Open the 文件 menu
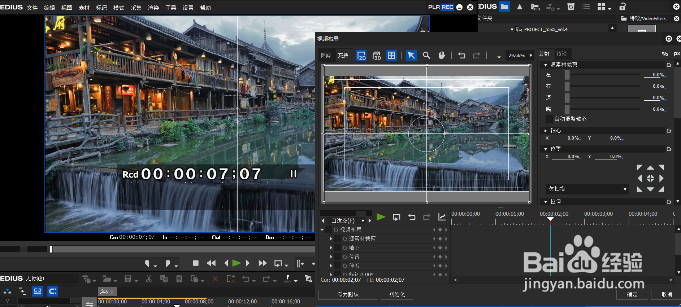 (x=32, y=8)
